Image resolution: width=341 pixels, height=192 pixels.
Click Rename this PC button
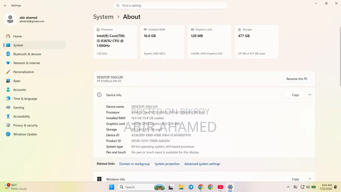297,79
